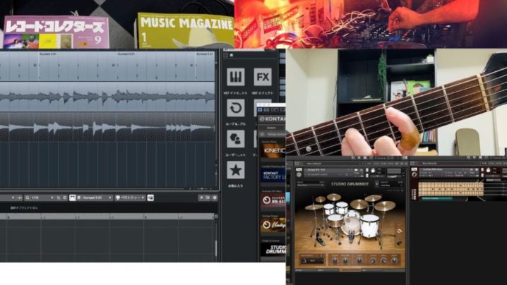Open the 1/16 quantize dropdown
The height and width of the screenshot is (285, 507).
[x=40, y=198]
